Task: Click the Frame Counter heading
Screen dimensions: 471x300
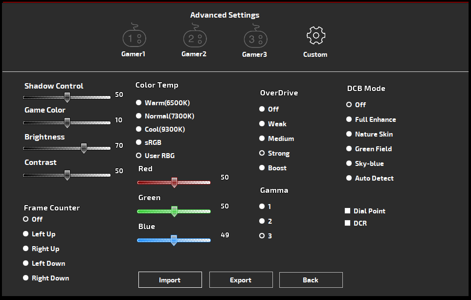Action: coord(52,208)
